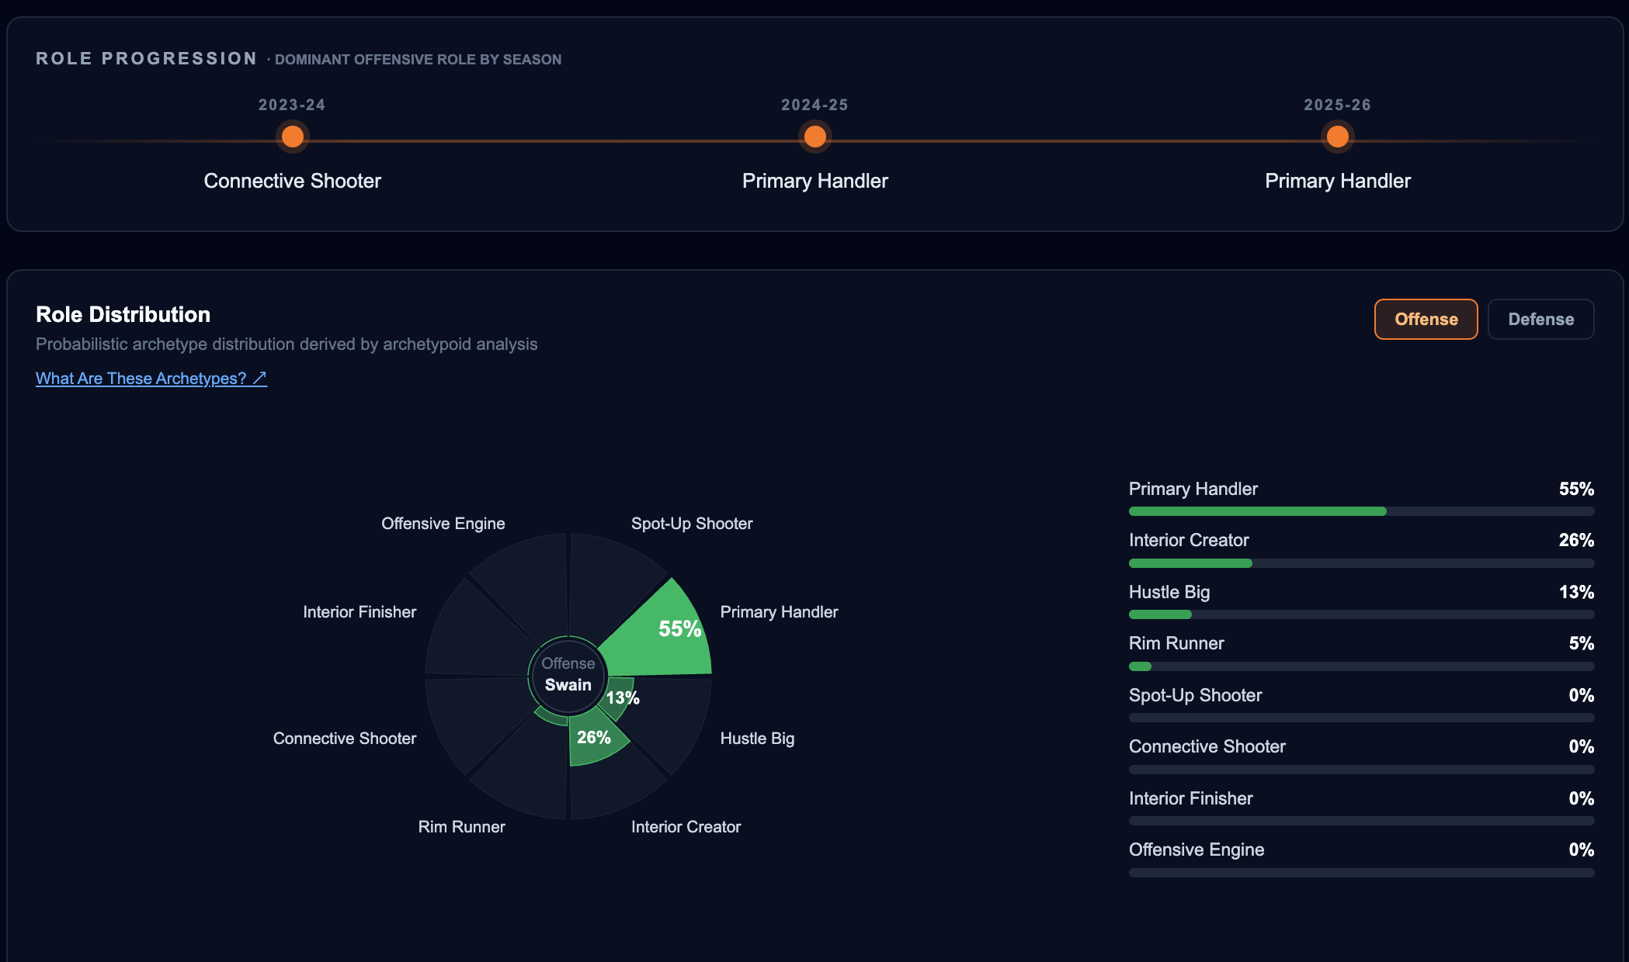
Task: Switch to the Defense toggle
Action: (1540, 319)
